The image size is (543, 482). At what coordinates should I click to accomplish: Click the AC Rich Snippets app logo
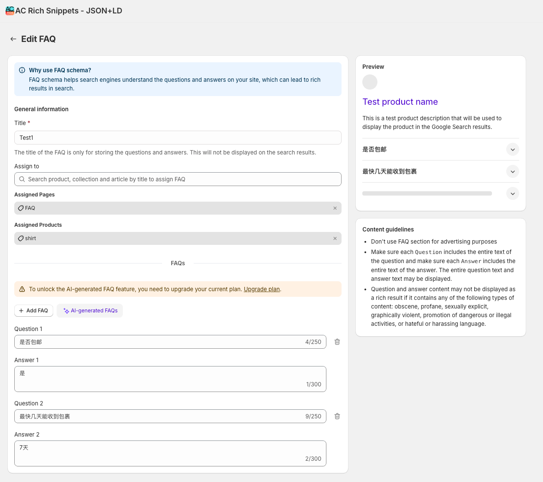click(10, 11)
